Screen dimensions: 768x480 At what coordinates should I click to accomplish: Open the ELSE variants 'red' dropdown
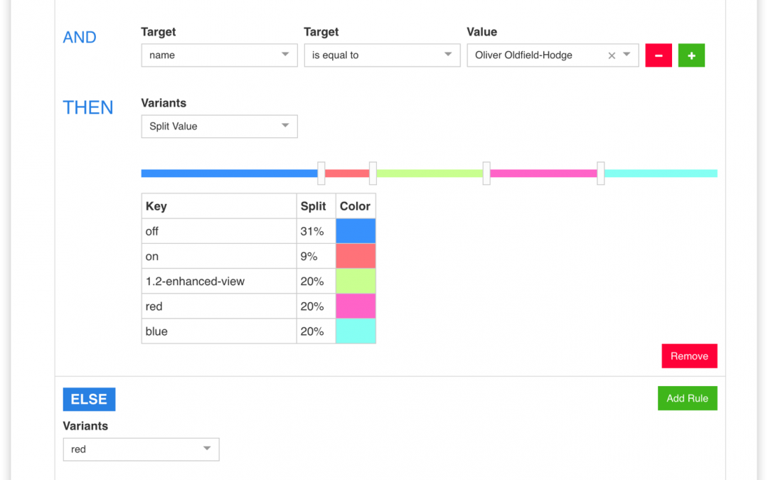141,449
